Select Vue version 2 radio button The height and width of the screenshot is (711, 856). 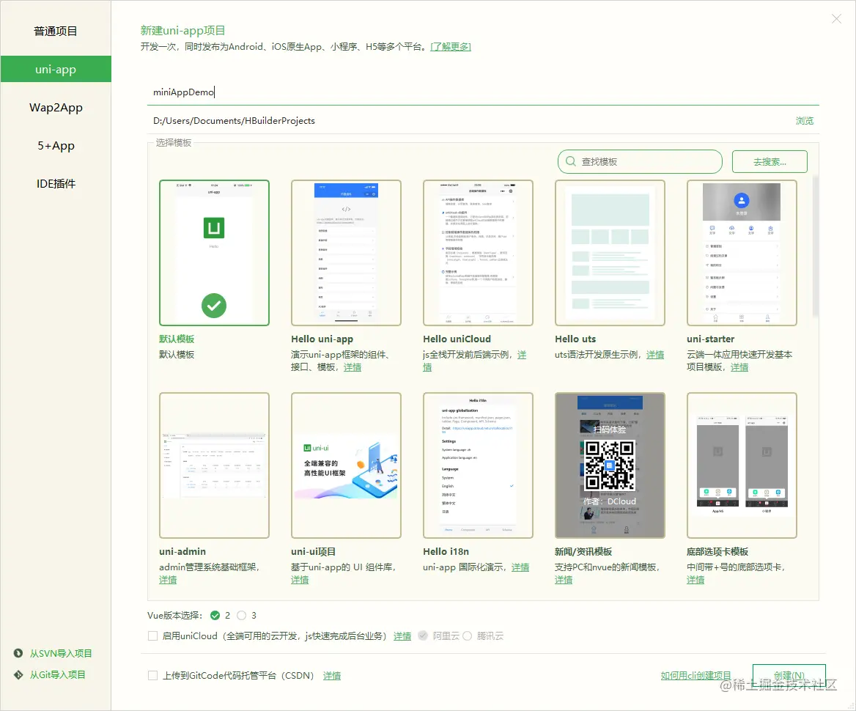click(215, 616)
